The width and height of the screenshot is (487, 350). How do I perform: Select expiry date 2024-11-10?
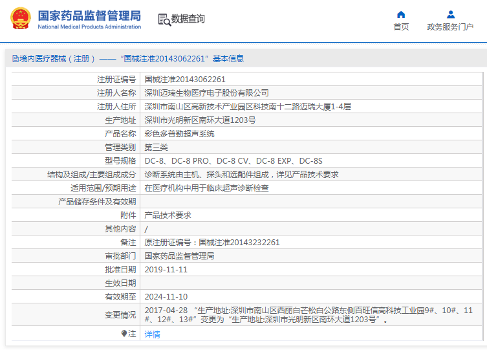point(166,297)
